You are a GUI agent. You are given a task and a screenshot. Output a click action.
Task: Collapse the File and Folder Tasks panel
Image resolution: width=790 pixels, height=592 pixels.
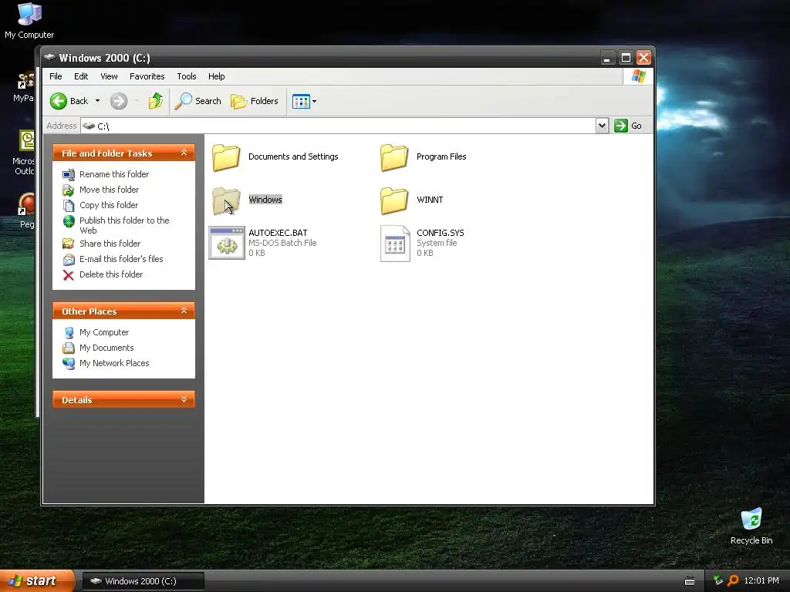(x=184, y=153)
